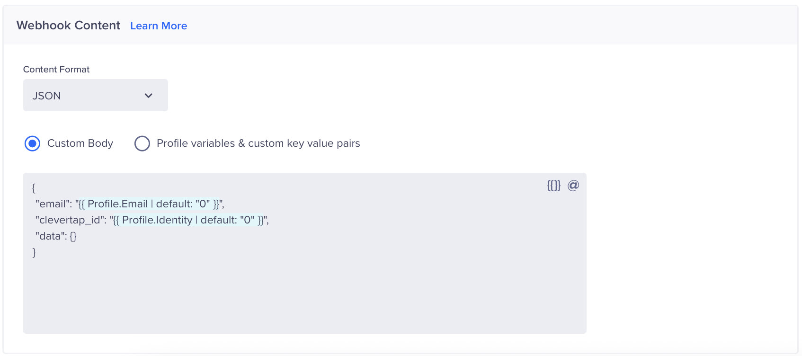
Task: Click the email key in the JSON body
Action: pos(53,204)
